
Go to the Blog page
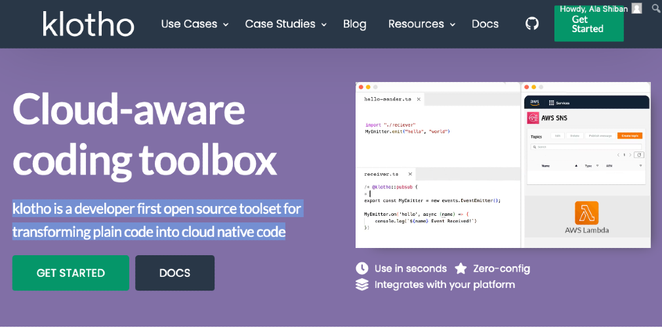tap(355, 24)
